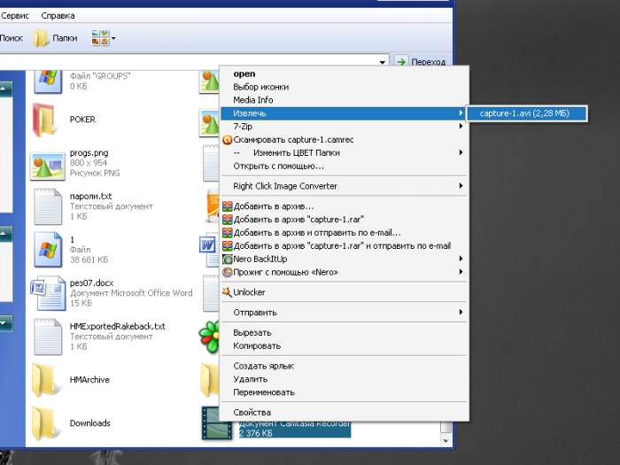Select the pes07.docx Word document icon
Screen dimensions: 620x465
(48, 293)
